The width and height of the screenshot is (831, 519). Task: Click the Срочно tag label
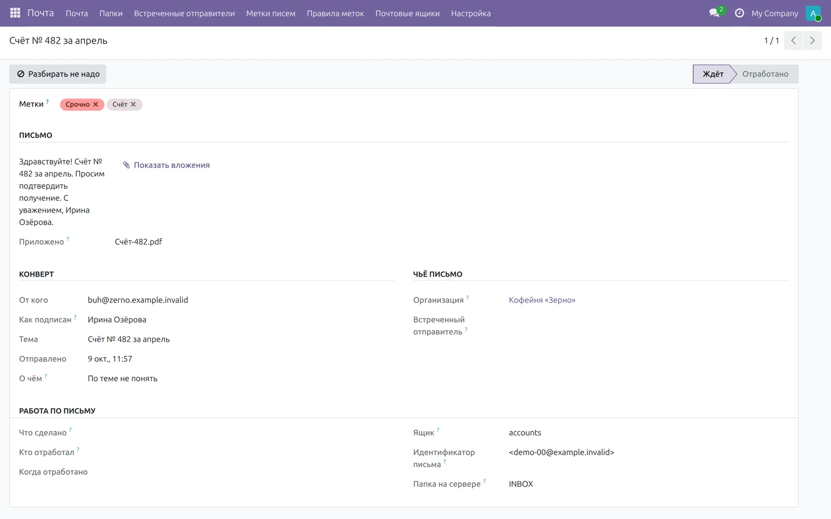[77, 104]
